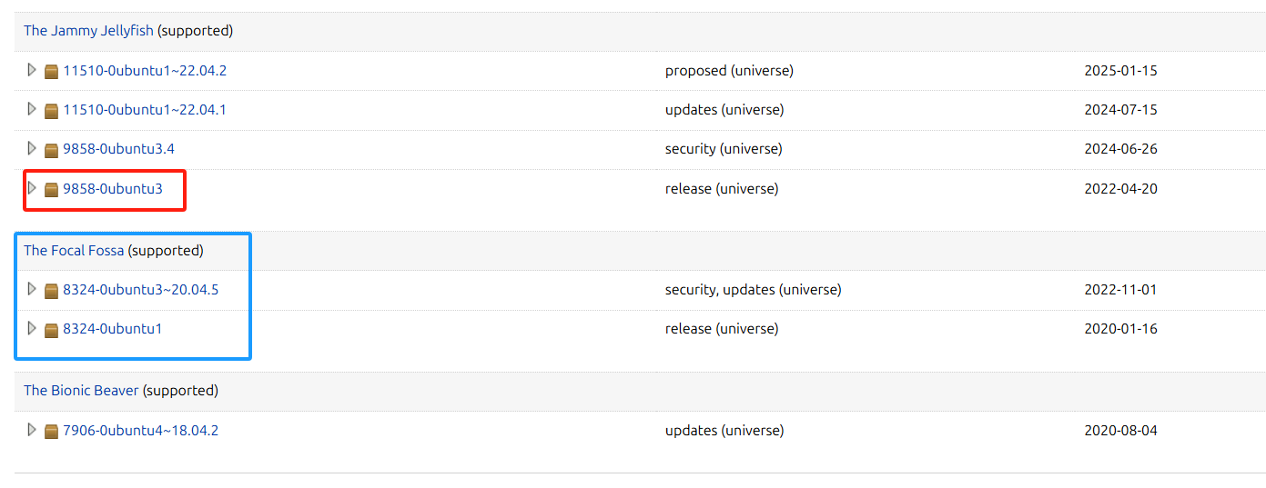Click package icon beside 8324-0ubuntu1

[x=52, y=329]
